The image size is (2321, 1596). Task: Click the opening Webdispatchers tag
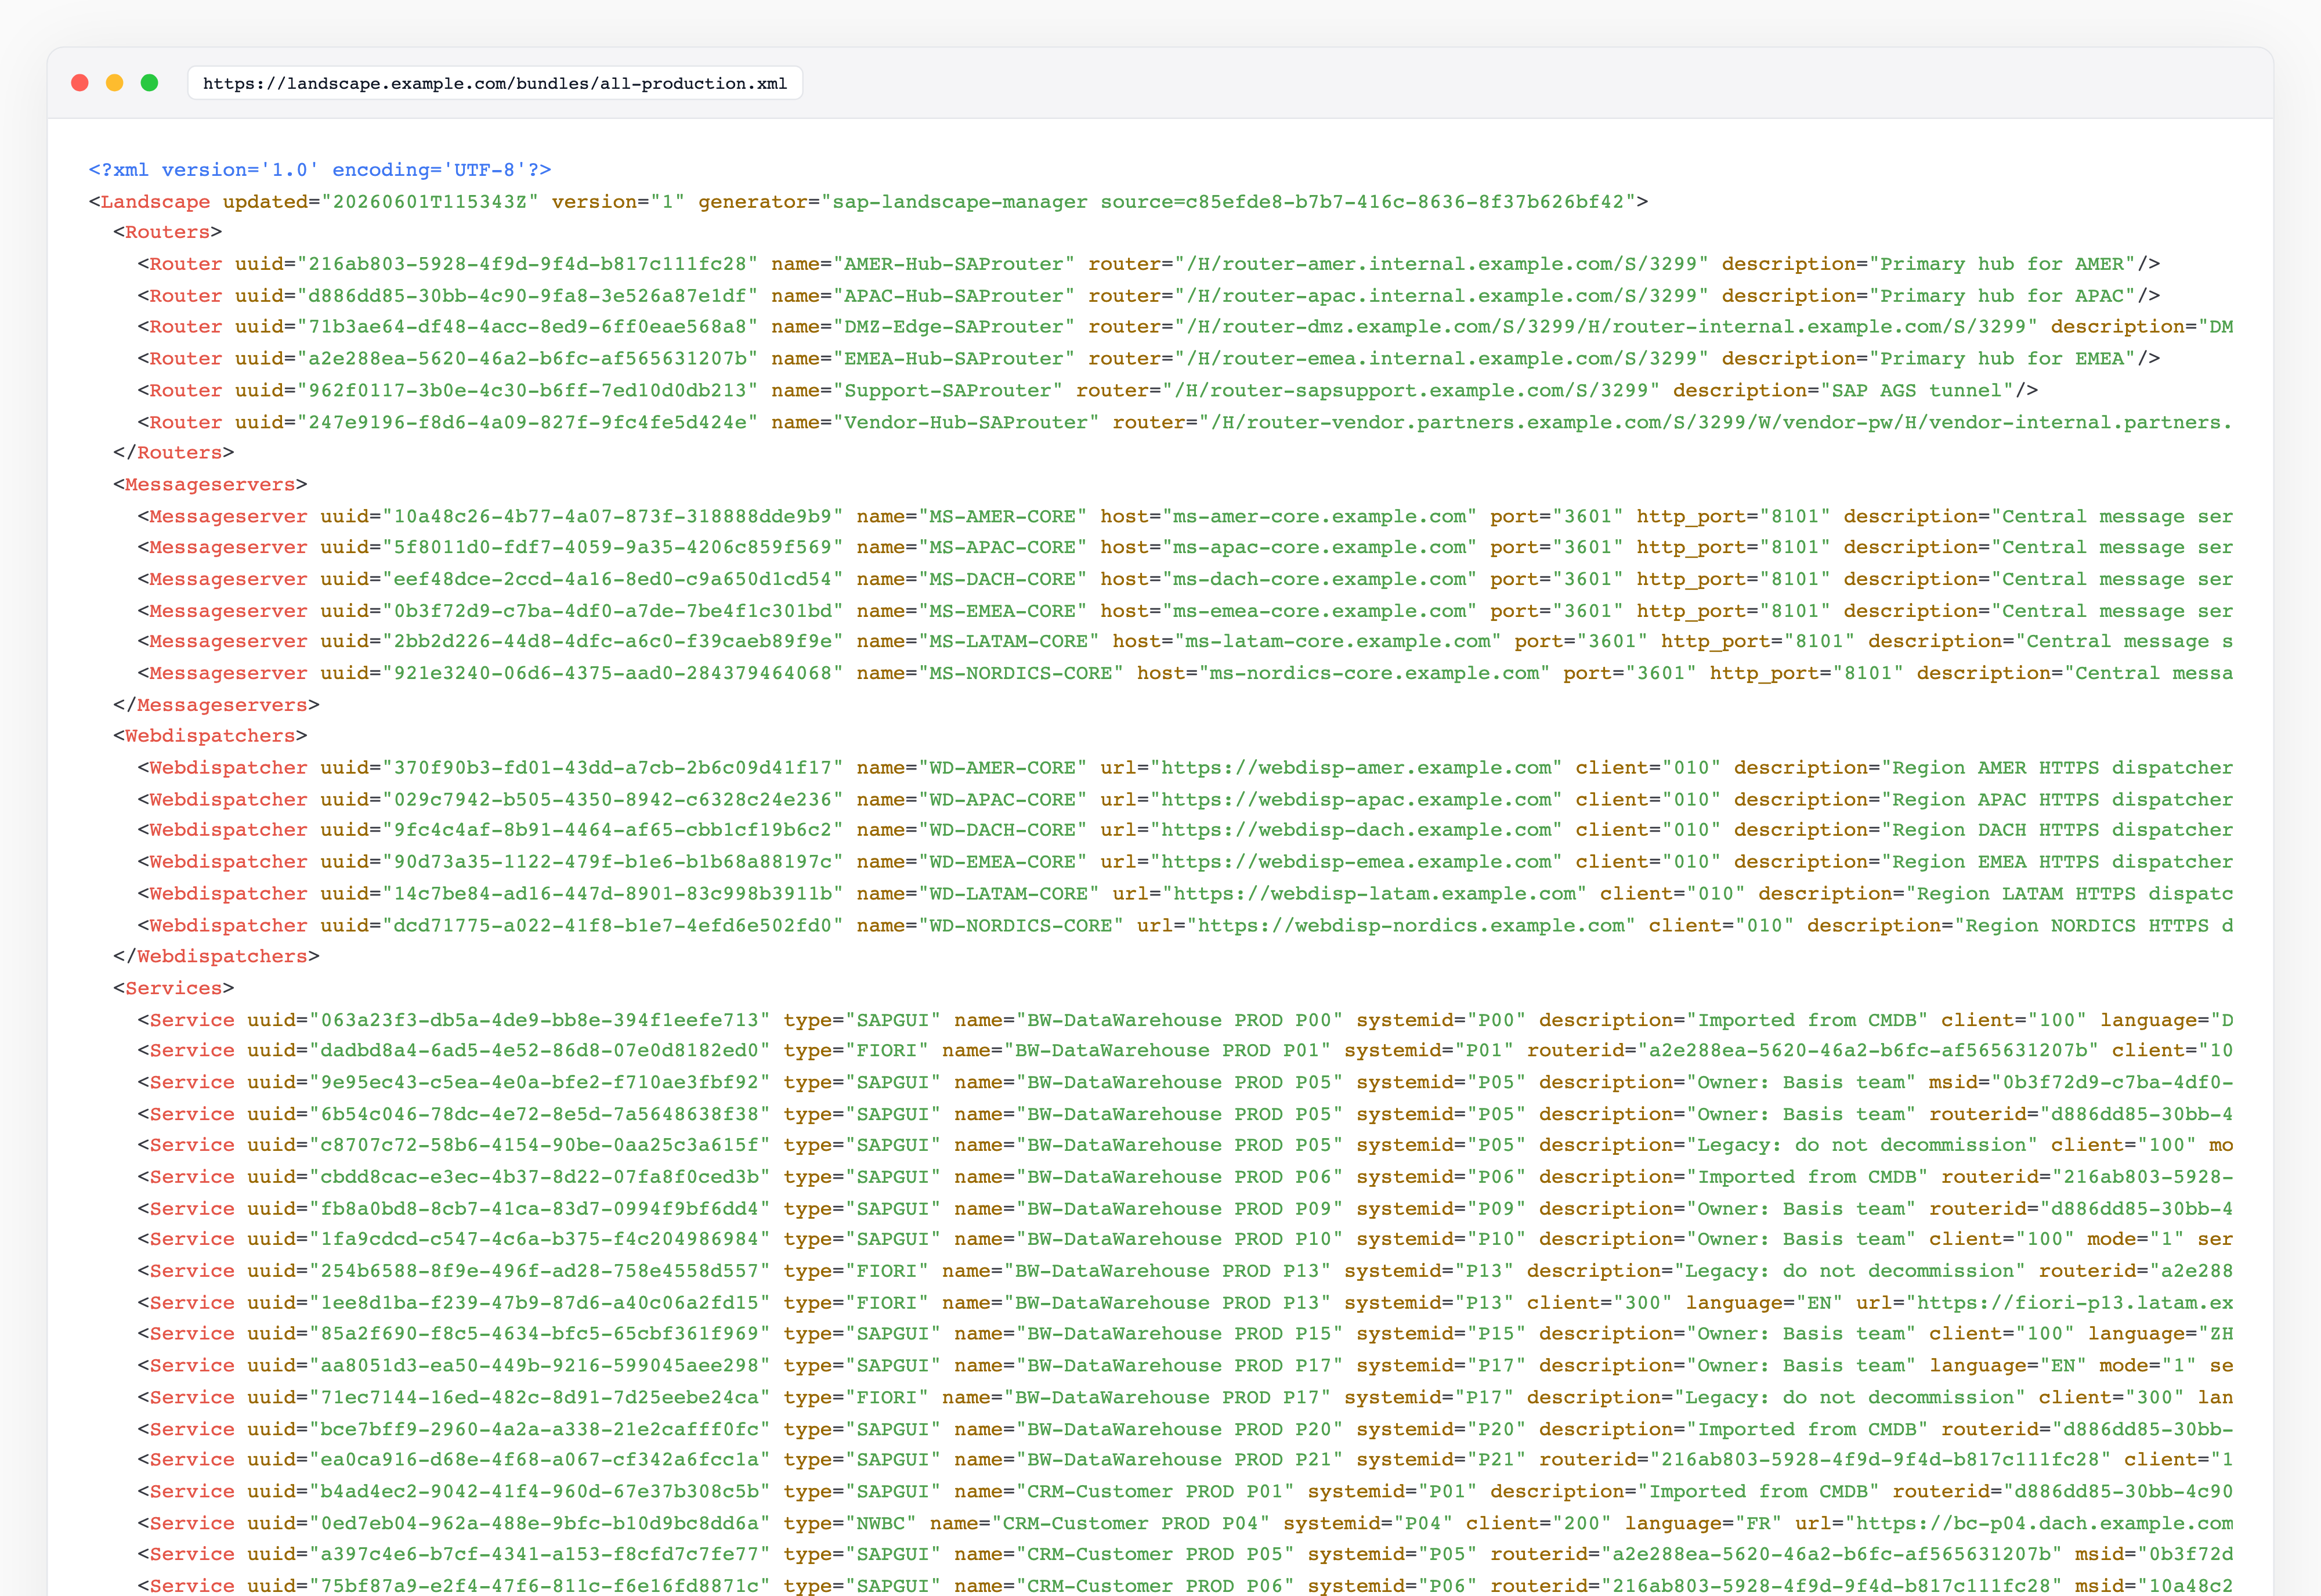click(210, 736)
